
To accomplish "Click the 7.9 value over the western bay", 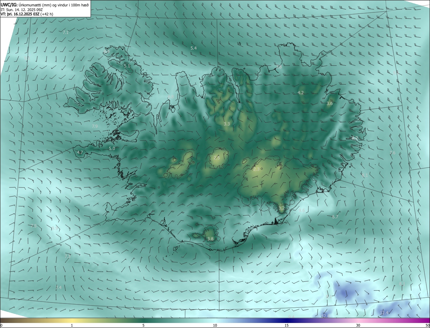I will 95,126.
